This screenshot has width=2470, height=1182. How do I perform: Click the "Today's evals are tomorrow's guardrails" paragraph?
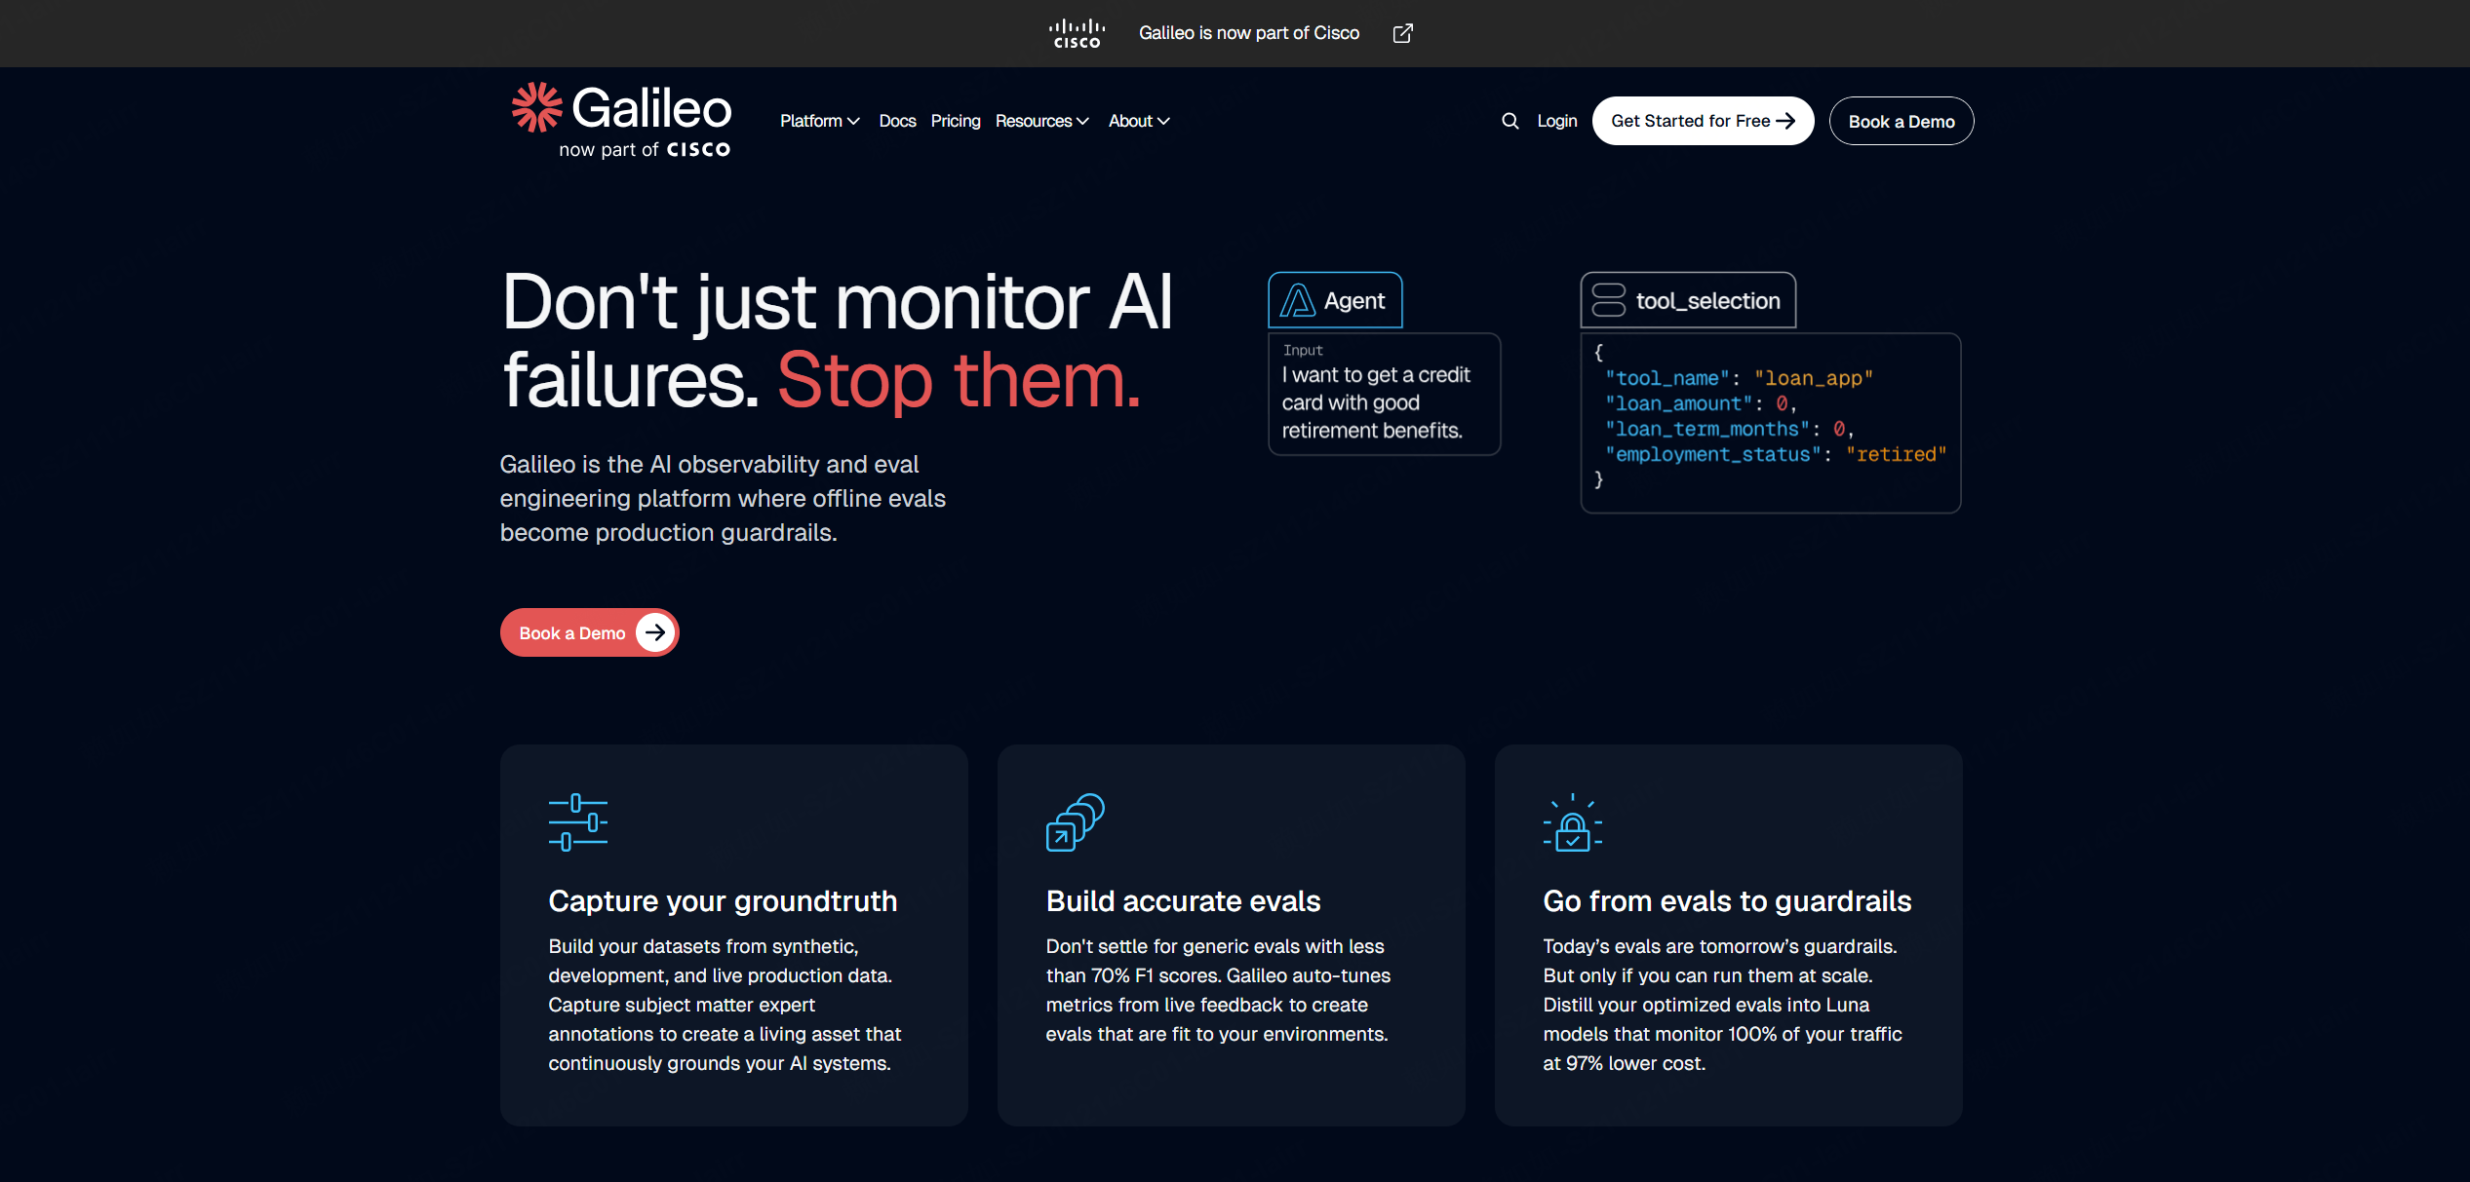pos(1722,1005)
